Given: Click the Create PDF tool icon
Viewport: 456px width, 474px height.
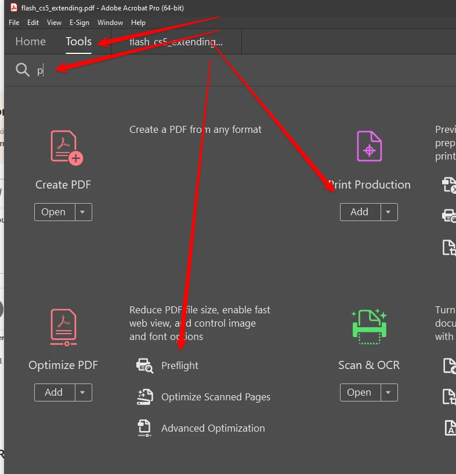Looking at the screenshot, I should tap(67, 148).
